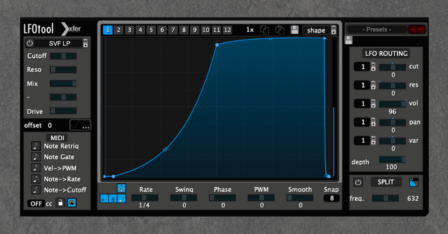Select graph tab 12
448x234 pixels.
tap(227, 30)
